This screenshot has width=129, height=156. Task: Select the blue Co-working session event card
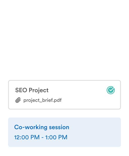[x=64, y=132]
